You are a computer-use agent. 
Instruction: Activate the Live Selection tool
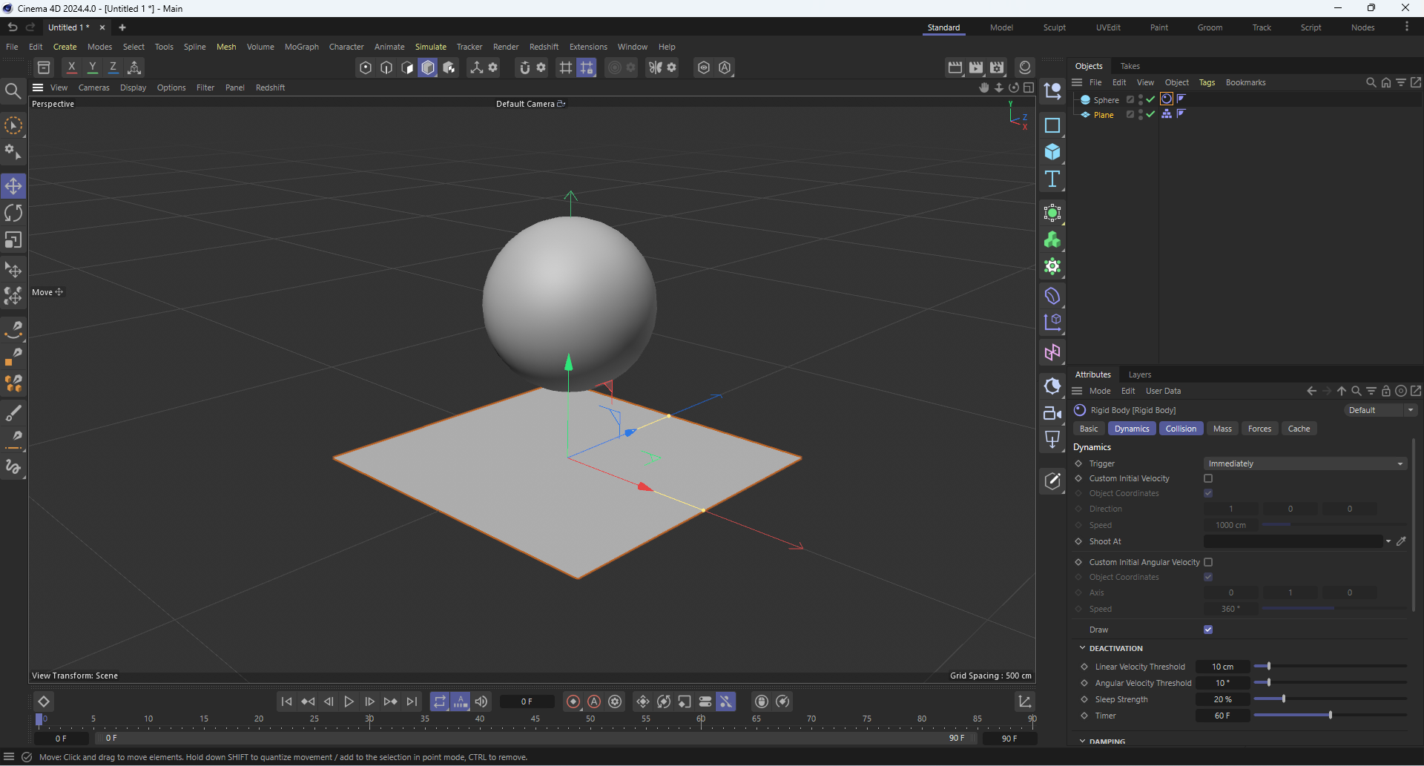pos(13,126)
